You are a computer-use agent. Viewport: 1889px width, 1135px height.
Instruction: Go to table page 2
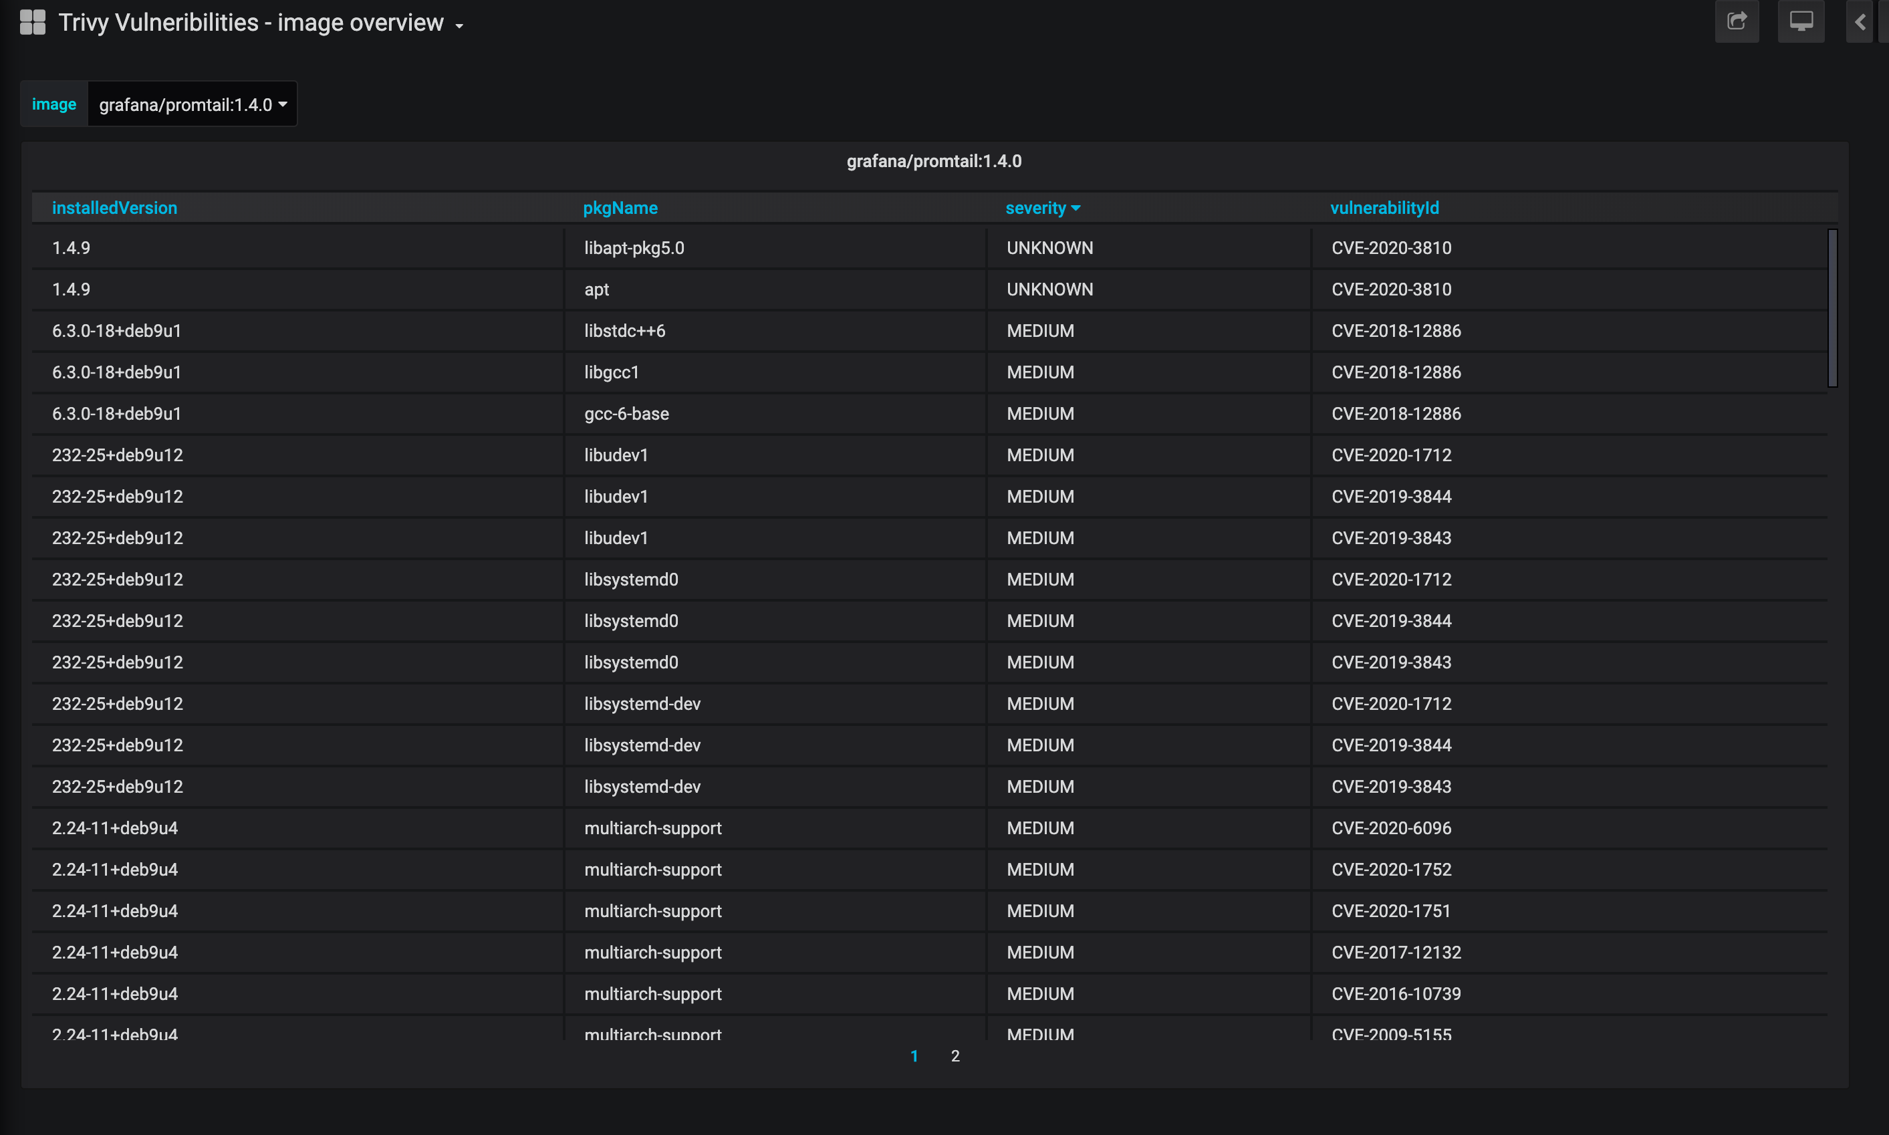click(x=955, y=1055)
